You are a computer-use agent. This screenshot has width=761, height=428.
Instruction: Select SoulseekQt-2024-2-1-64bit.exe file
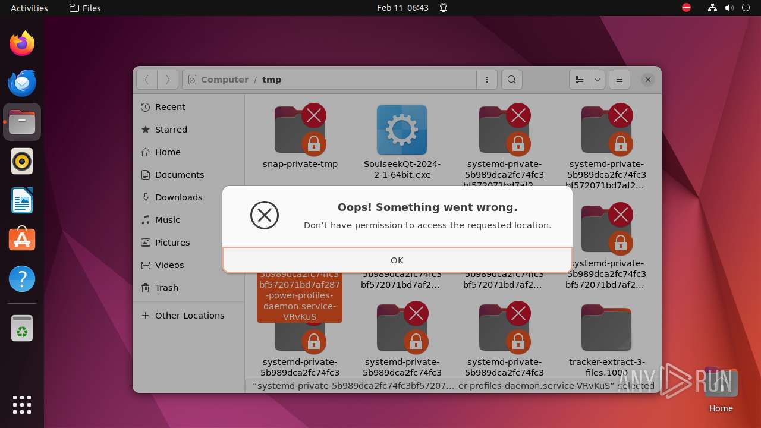point(402,142)
